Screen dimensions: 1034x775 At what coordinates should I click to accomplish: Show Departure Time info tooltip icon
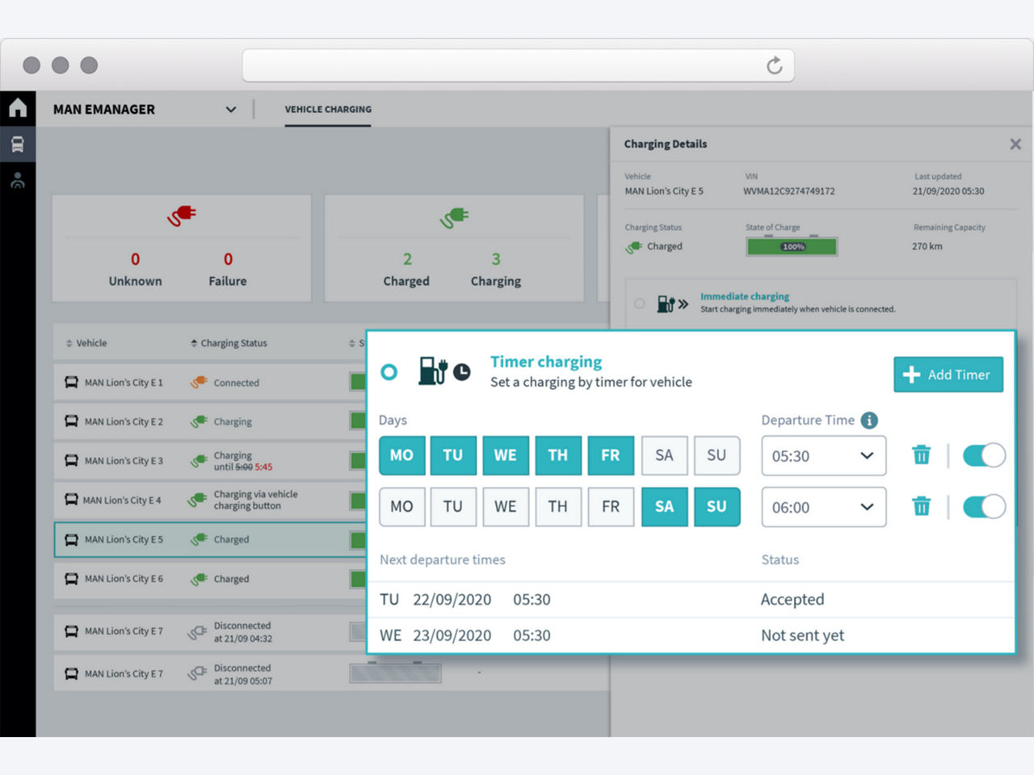[x=869, y=420]
